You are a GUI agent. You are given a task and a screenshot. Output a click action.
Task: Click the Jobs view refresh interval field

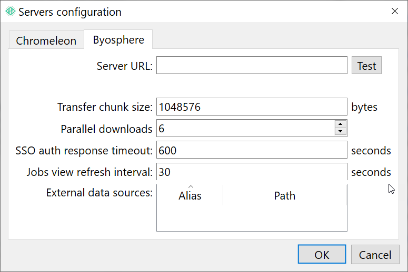click(252, 172)
